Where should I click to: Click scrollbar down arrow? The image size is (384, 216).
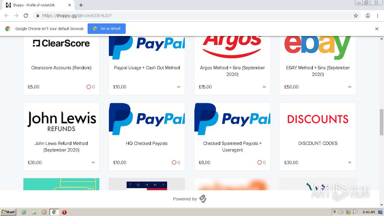click(382, 205)
